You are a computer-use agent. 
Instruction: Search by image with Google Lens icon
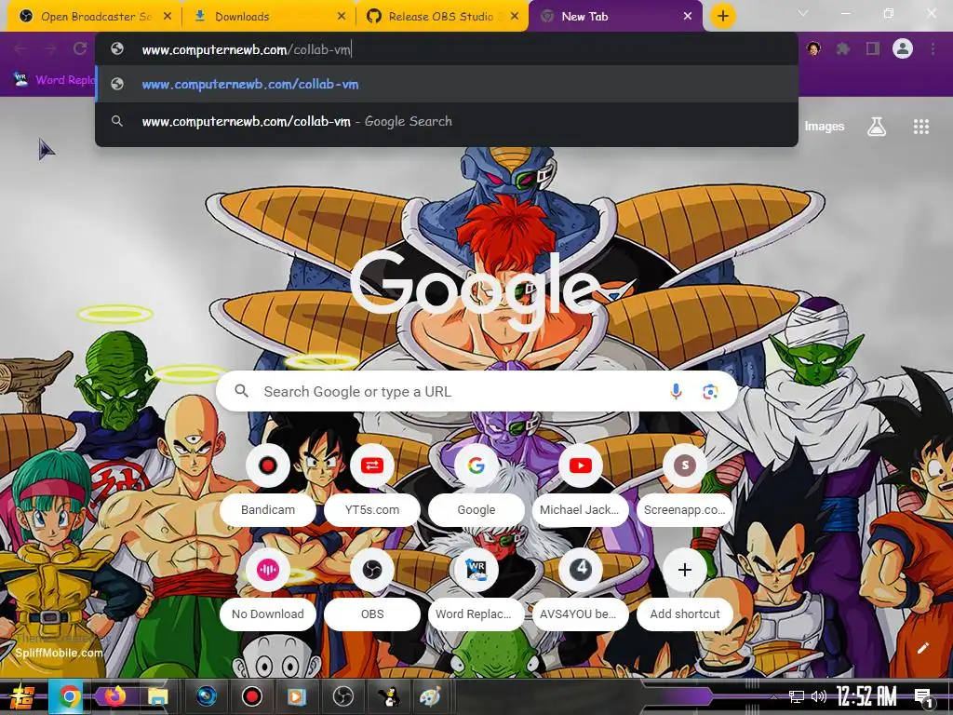[710, 392]
